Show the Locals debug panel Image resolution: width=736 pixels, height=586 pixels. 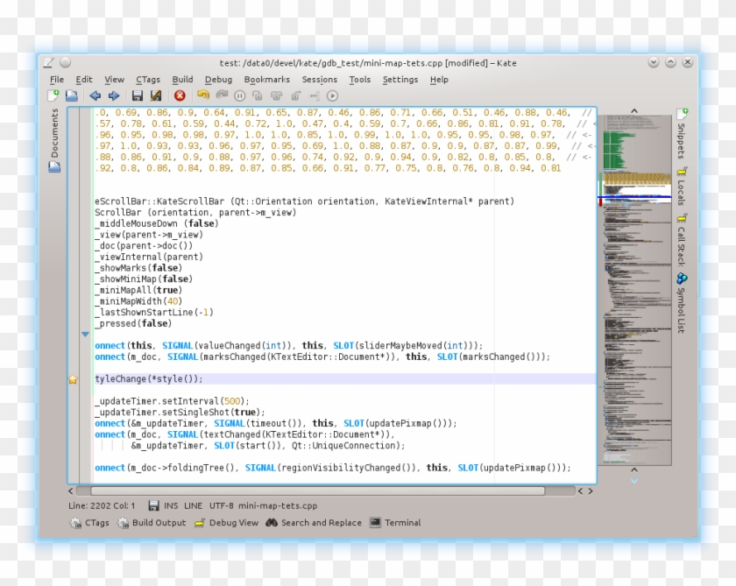tap(682, 187)
